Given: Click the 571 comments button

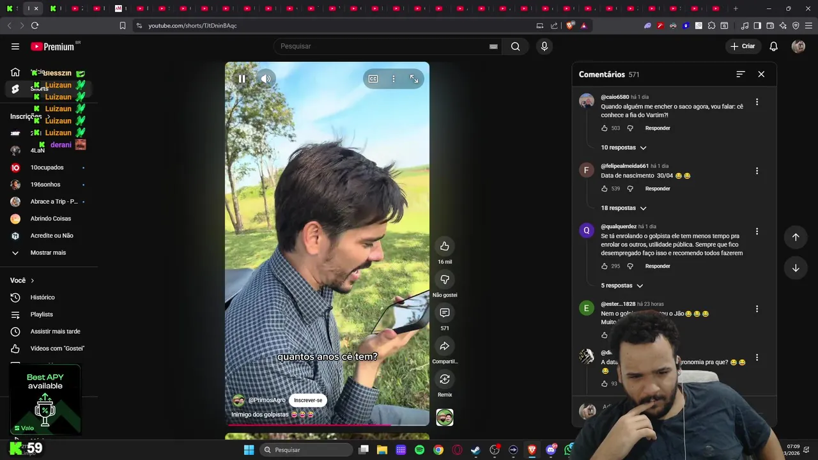Looking at the screenshot, I should tap(445, 312).
